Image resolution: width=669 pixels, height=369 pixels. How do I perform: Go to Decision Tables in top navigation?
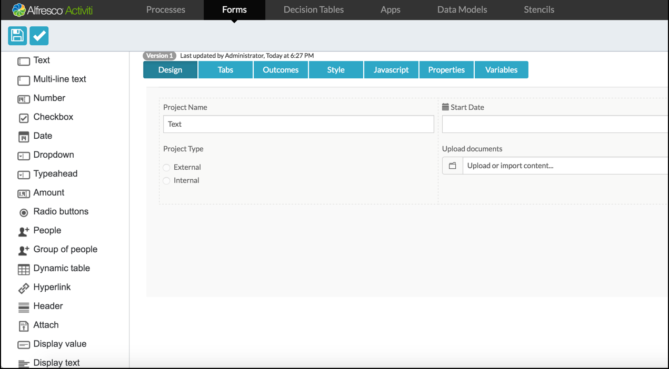tap(313, 10)
